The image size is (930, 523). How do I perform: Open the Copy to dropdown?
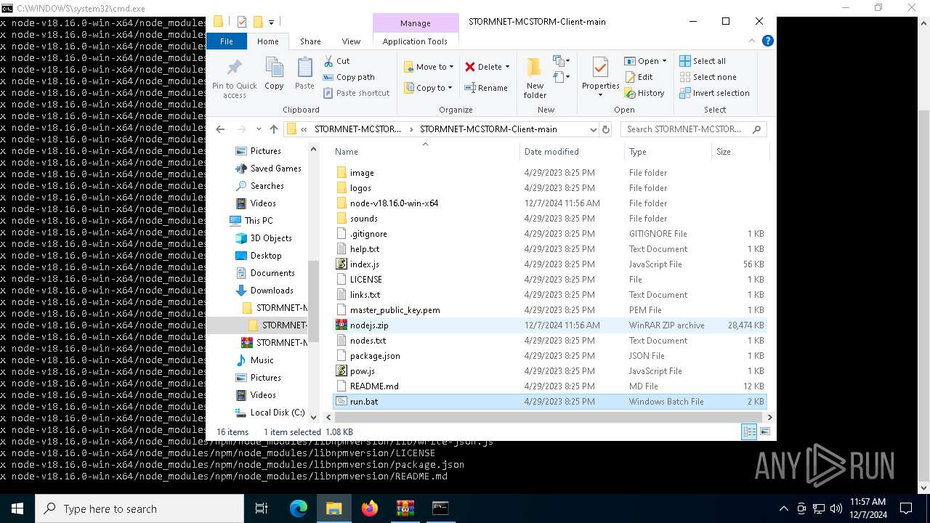tap(429, 88)
